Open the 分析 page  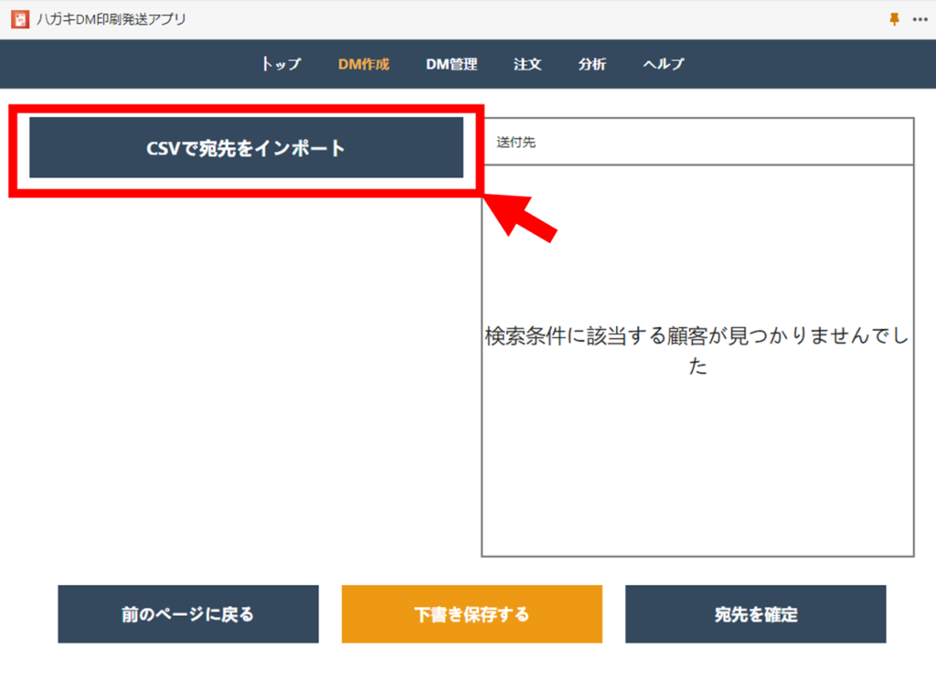click(x=591, y=64)
